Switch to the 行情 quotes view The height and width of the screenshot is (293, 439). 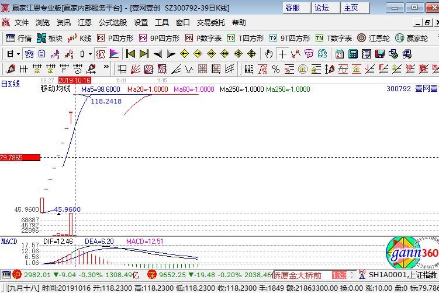point(19,38)
